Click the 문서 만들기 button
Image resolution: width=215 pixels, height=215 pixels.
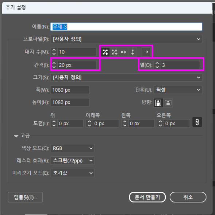(x=147, y=197)
